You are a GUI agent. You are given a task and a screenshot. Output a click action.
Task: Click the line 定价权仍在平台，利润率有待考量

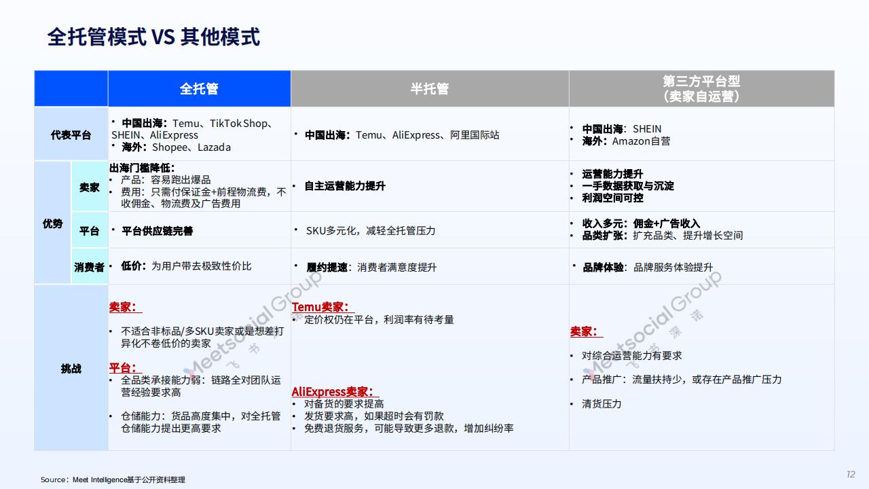pos(379,320)
